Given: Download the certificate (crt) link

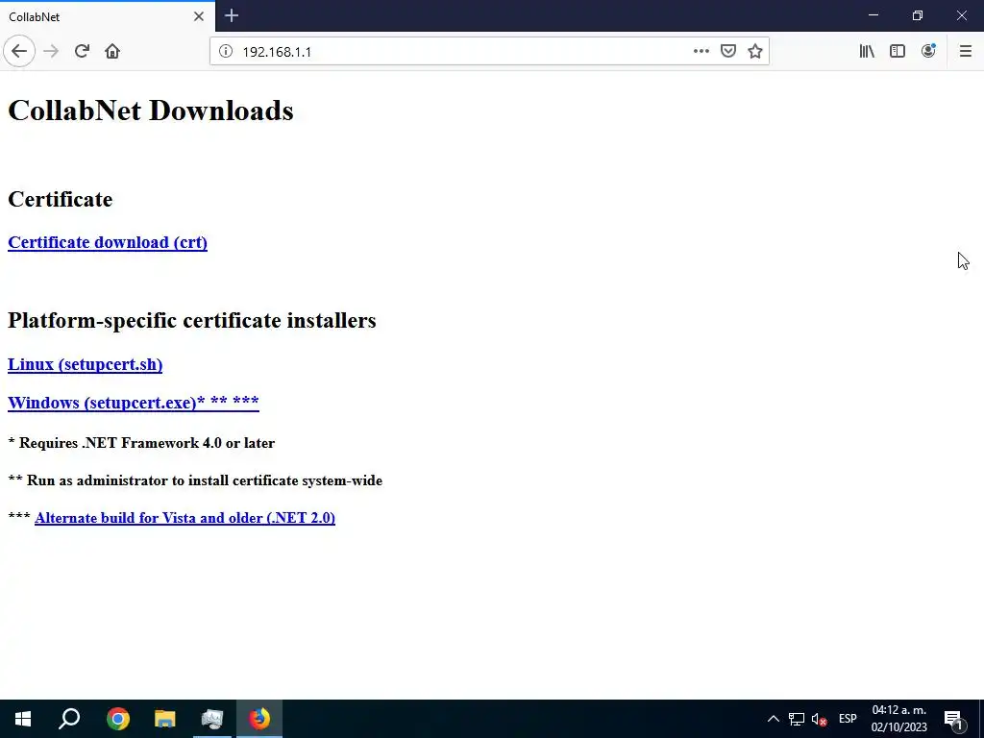Looking at the screenshot, I should (108, 242).
